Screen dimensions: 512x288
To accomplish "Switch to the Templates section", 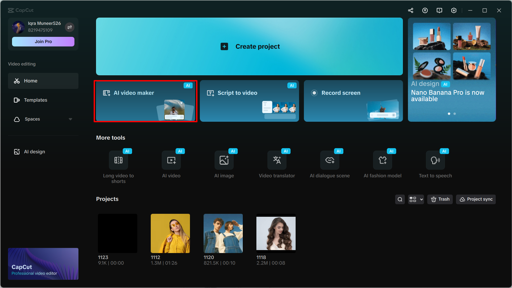I will [x=35, y=100].
